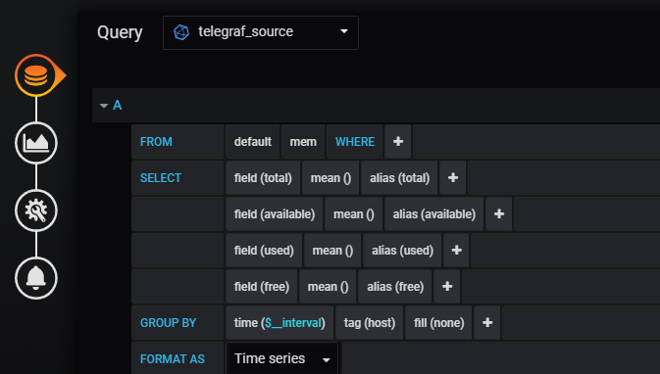This screenshot has height=374, width=660.
Task: Select the tag (host) group segment
Action: click(369, 322)
